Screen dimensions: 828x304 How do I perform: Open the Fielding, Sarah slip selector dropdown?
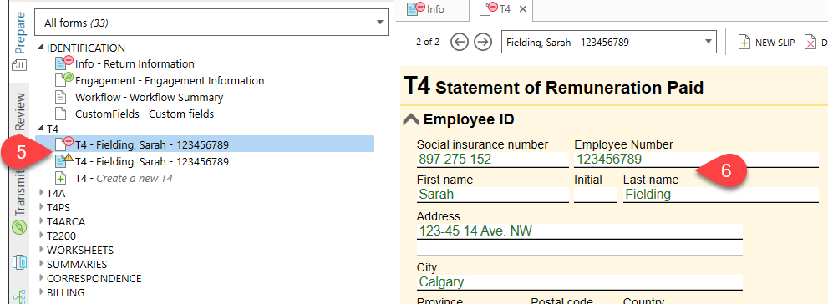(609, 43)
